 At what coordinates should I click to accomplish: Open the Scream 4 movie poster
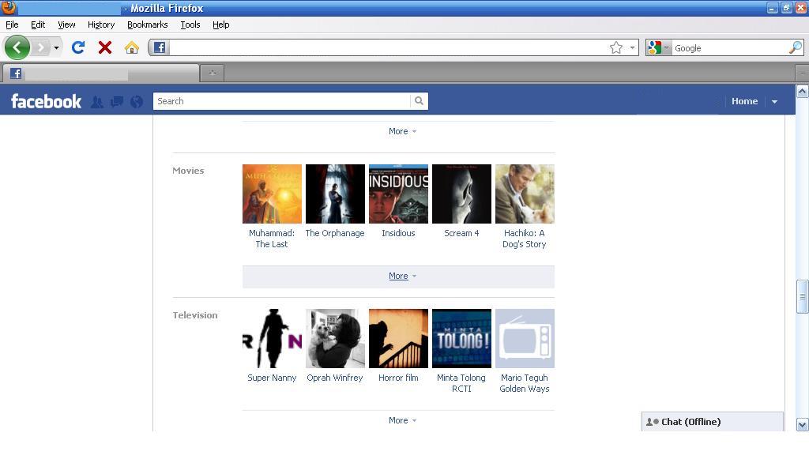[x=461, y=194]
